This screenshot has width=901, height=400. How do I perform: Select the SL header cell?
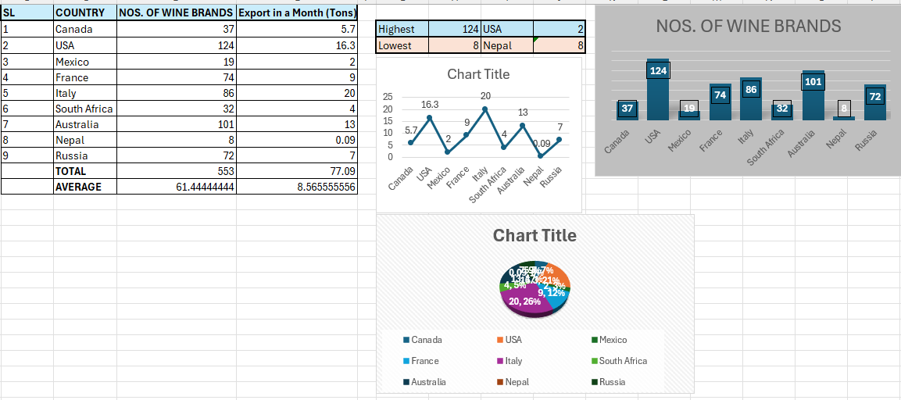(x=27, y=13)
